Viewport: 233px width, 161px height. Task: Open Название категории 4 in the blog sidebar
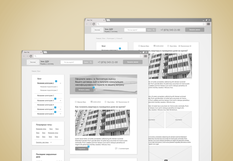(46, 105)
